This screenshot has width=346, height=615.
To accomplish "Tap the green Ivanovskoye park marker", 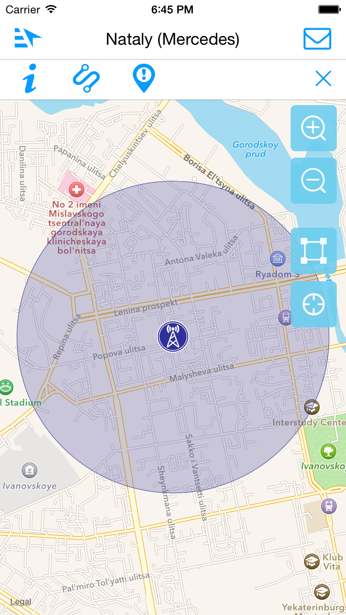I will coord(328,451).
